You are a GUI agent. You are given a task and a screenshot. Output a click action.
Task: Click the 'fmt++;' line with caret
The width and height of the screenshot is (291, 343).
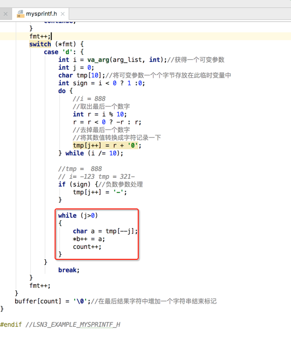(x=40, y=36)
